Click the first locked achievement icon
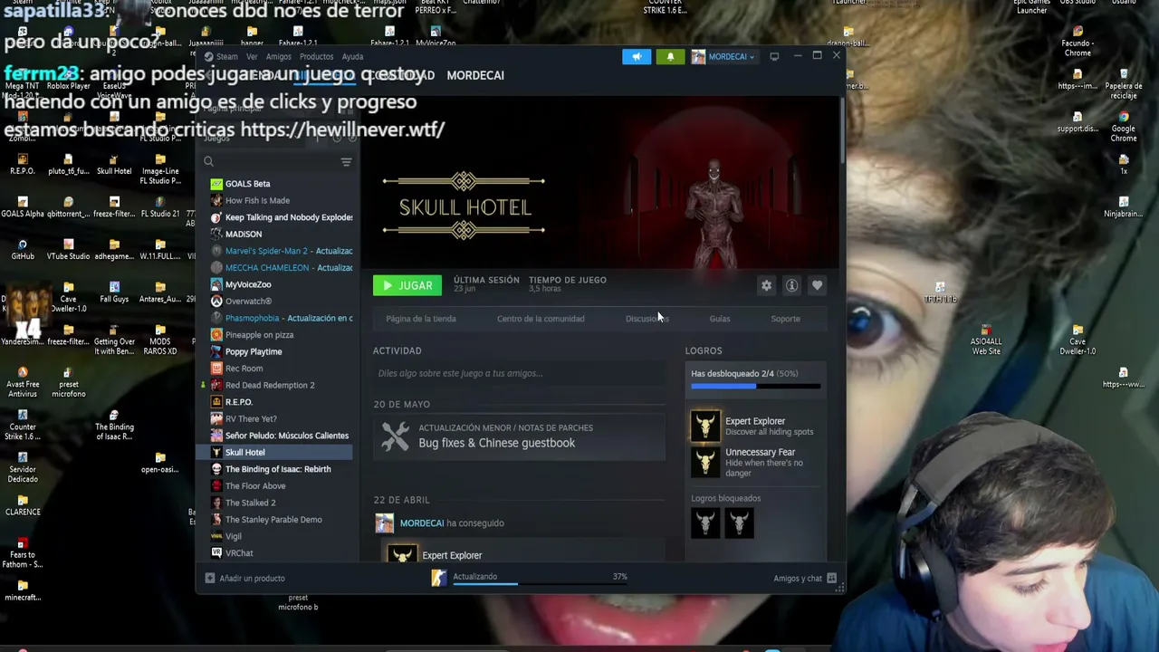This screenshot has height=652, width=1159. point(705,523)
